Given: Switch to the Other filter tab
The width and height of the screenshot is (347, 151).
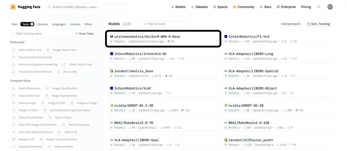Looking at the screenshot, I should click(x=88, y=24).
